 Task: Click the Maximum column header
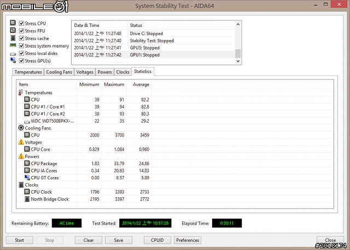[x=114, y=84]
